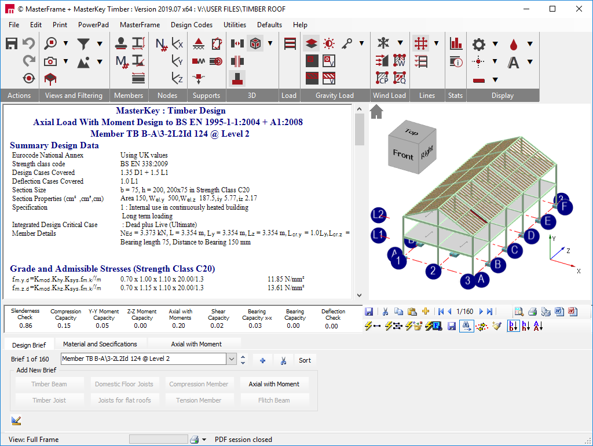Click the bar chart Stats icon

pos(456,43)
